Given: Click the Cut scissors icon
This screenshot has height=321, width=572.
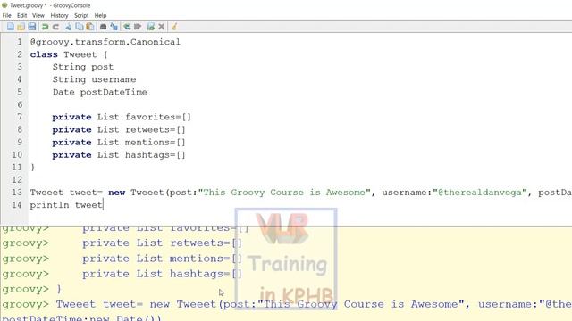Looking at the screenshot, I should (x=69, y=27).
